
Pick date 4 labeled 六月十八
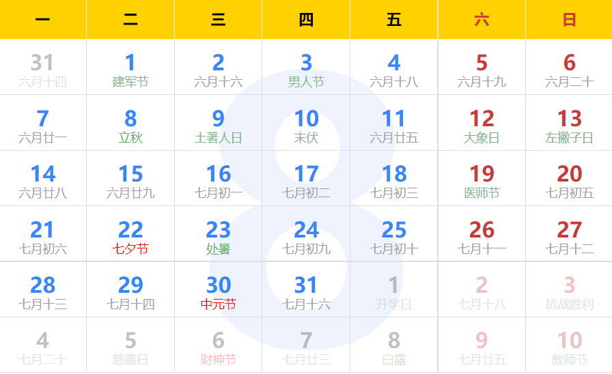point(394,67)
